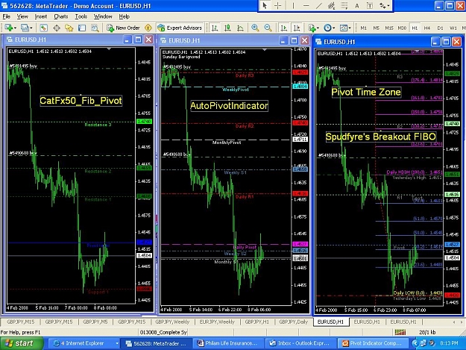The width and height of the screenshot is (466, 350).
Task: Switch chart to candlesticks style
Action: coord(227,28)
